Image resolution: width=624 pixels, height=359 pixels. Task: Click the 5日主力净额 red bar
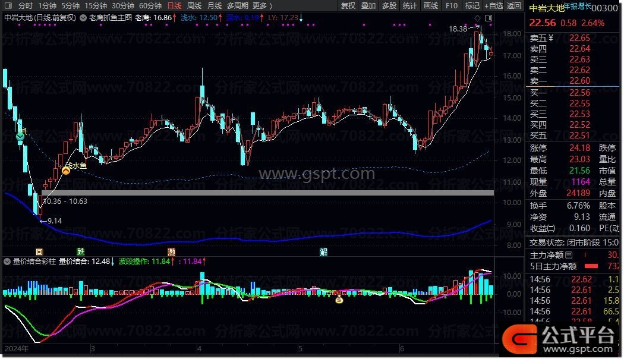click(591, 266)
